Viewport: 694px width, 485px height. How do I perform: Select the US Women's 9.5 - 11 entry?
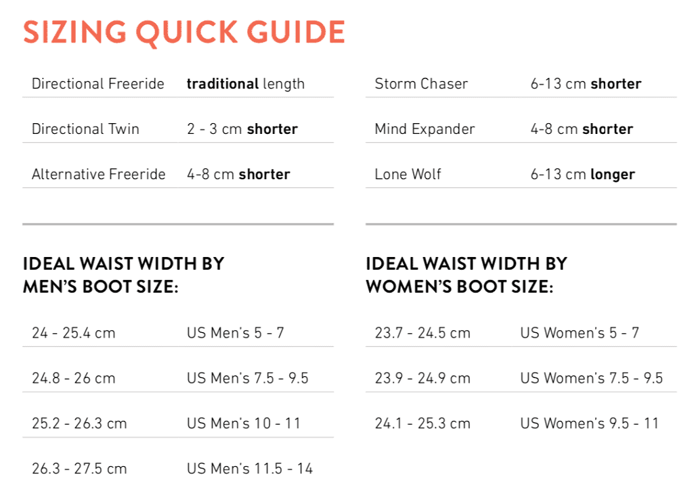[589, 423]
